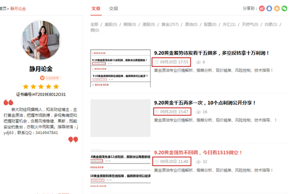Click the opening red quotation mark icon
Screen dimensions: 291x194
(x=8, y=103)
